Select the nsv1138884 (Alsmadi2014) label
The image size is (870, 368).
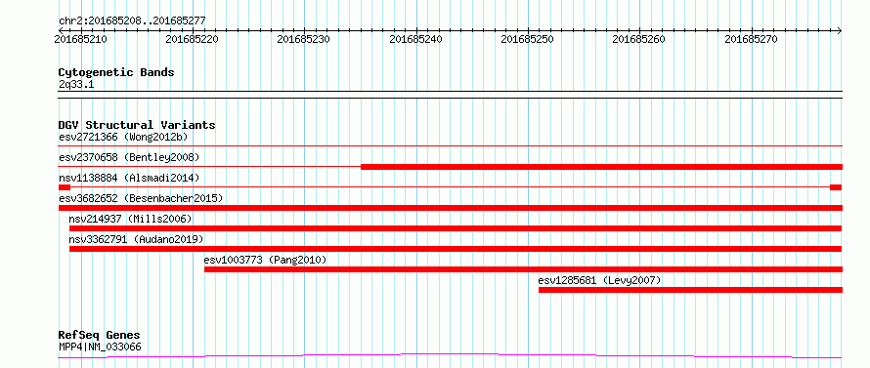coord(129,178)
